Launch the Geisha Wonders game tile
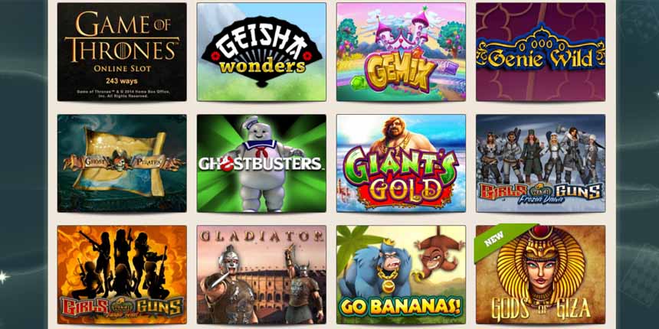This screenshot has width=659, height=329. click(261, 52)
